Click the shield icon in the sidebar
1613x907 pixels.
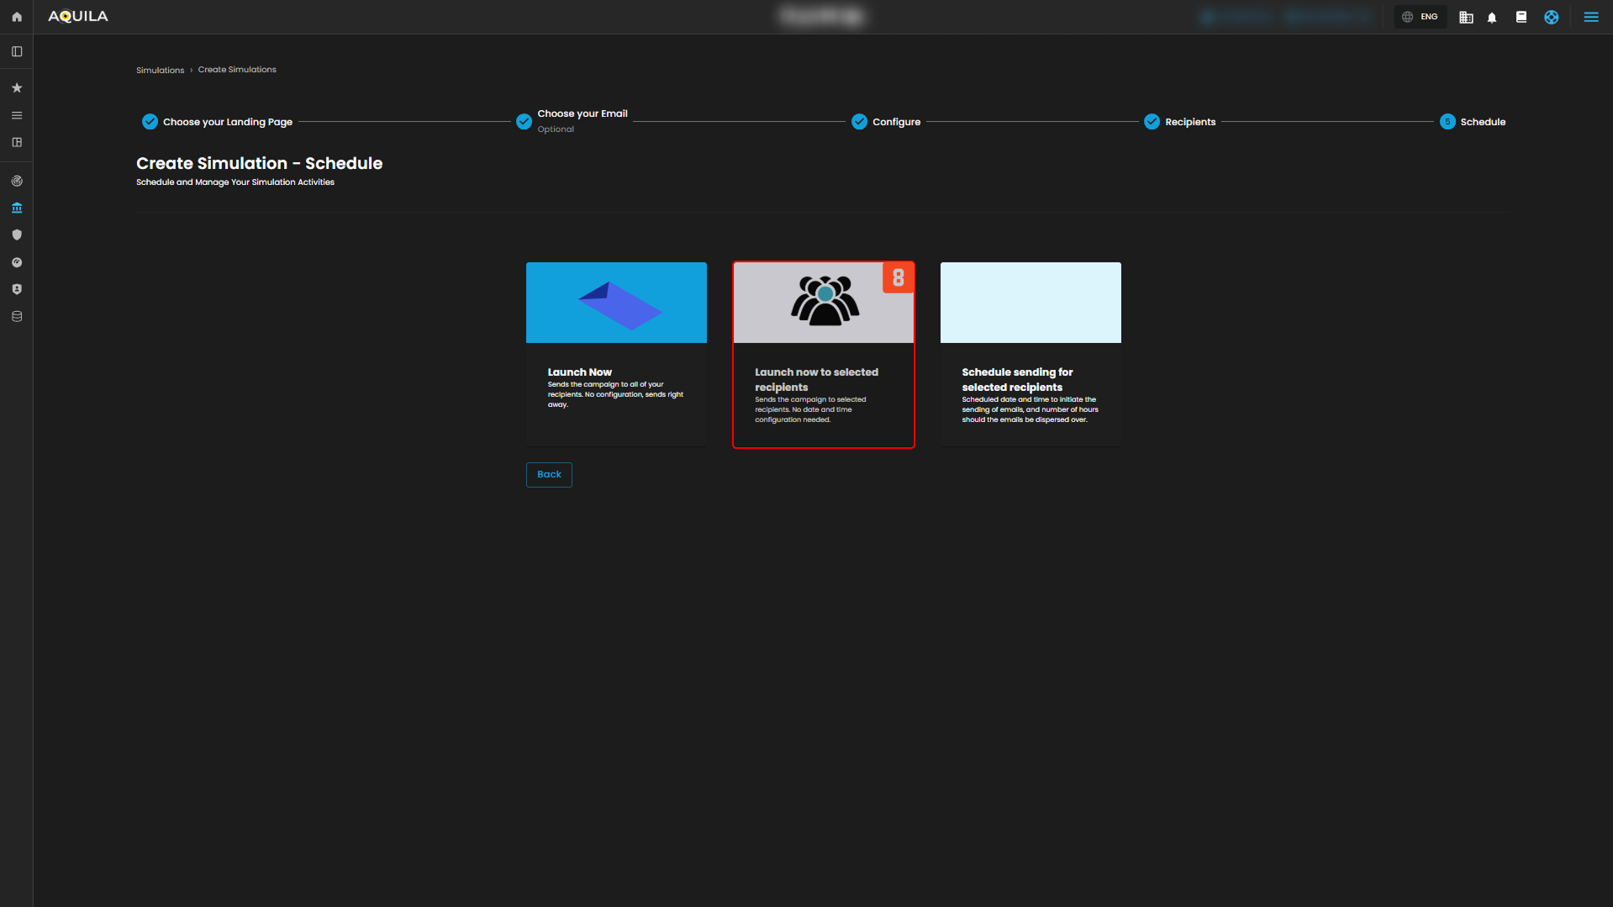tap(17, 235)
